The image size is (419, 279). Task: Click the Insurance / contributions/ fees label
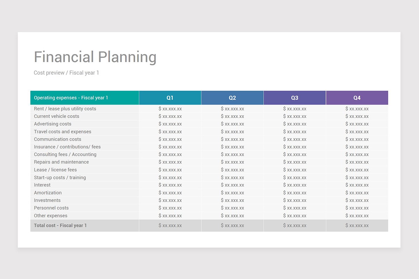click(67, 147)
